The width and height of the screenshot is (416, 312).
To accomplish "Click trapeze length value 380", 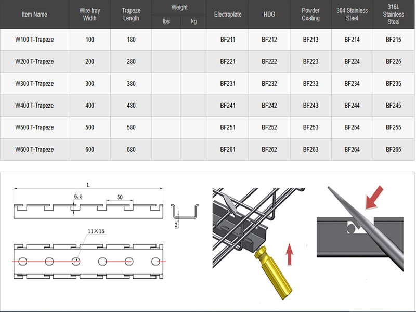I will coord(131,84).
